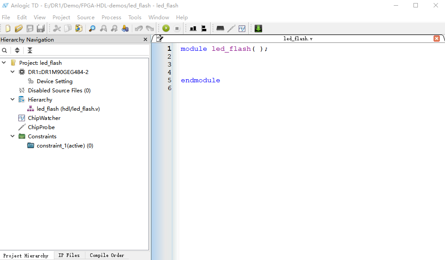Click search icon in Hierarchy Navigation
This screenshot has height=260, width=445.
point(4,50)
